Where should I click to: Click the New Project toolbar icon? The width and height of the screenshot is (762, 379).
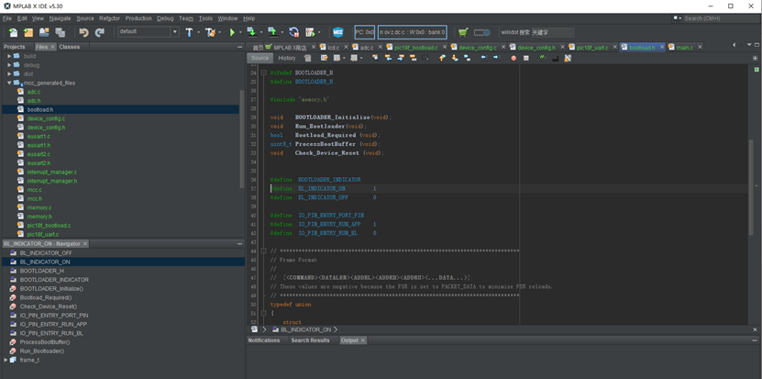click(28, 32)
